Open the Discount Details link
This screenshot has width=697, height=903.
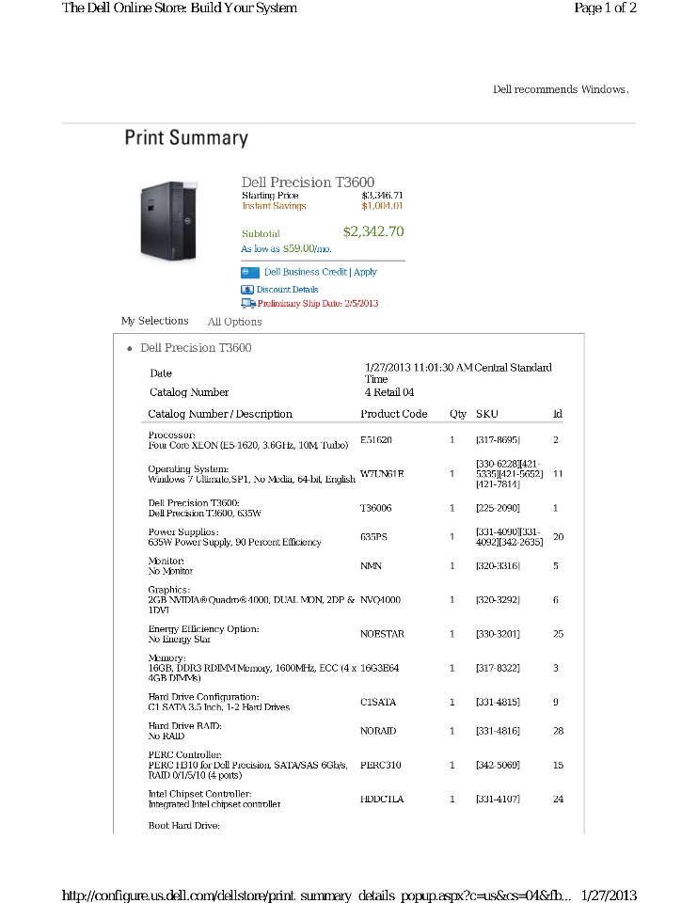tap(287, 290)
